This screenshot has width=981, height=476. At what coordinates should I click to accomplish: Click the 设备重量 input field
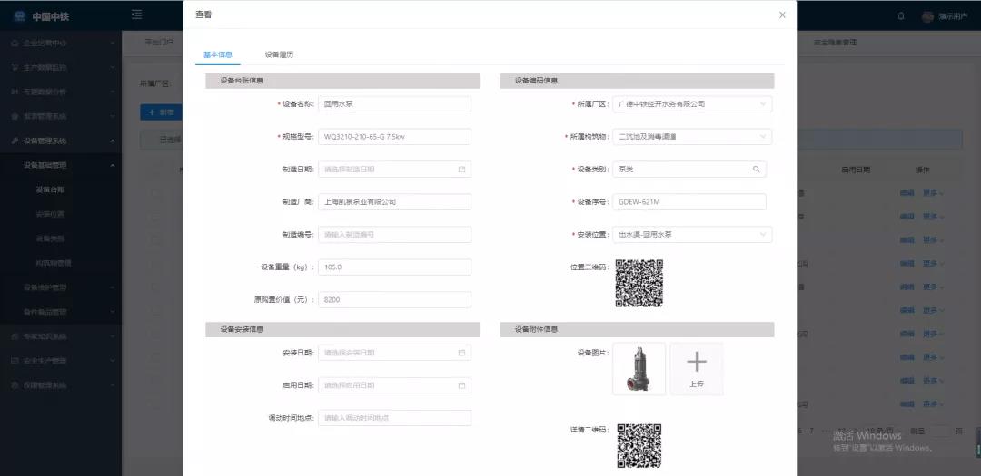tap(394, 267)
